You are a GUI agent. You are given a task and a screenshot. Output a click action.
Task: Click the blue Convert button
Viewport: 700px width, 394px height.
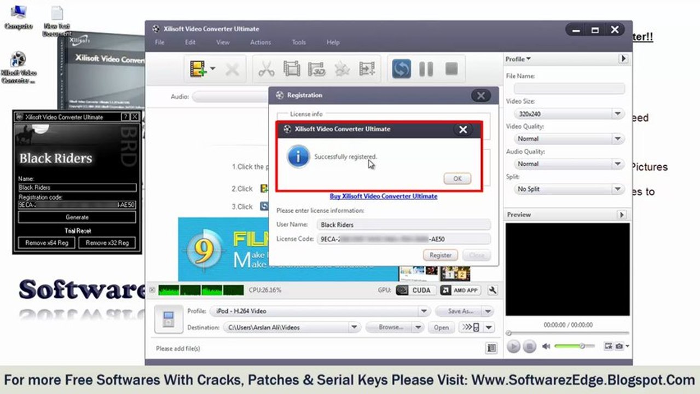[401, 69]
